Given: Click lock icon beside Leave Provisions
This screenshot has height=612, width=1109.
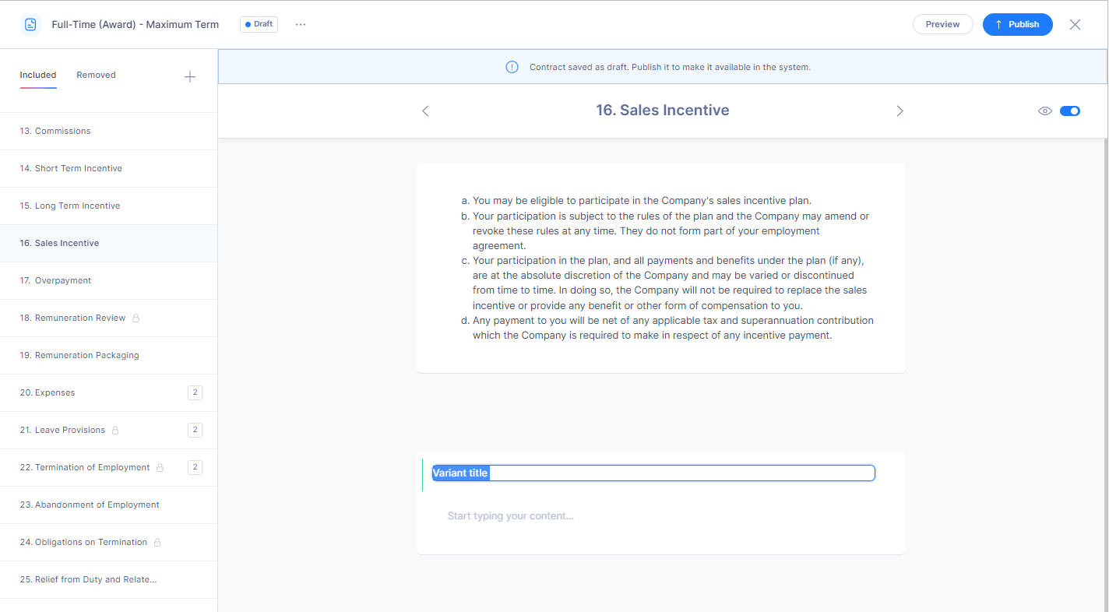Looking at the screenshot, I should [115, 431].
